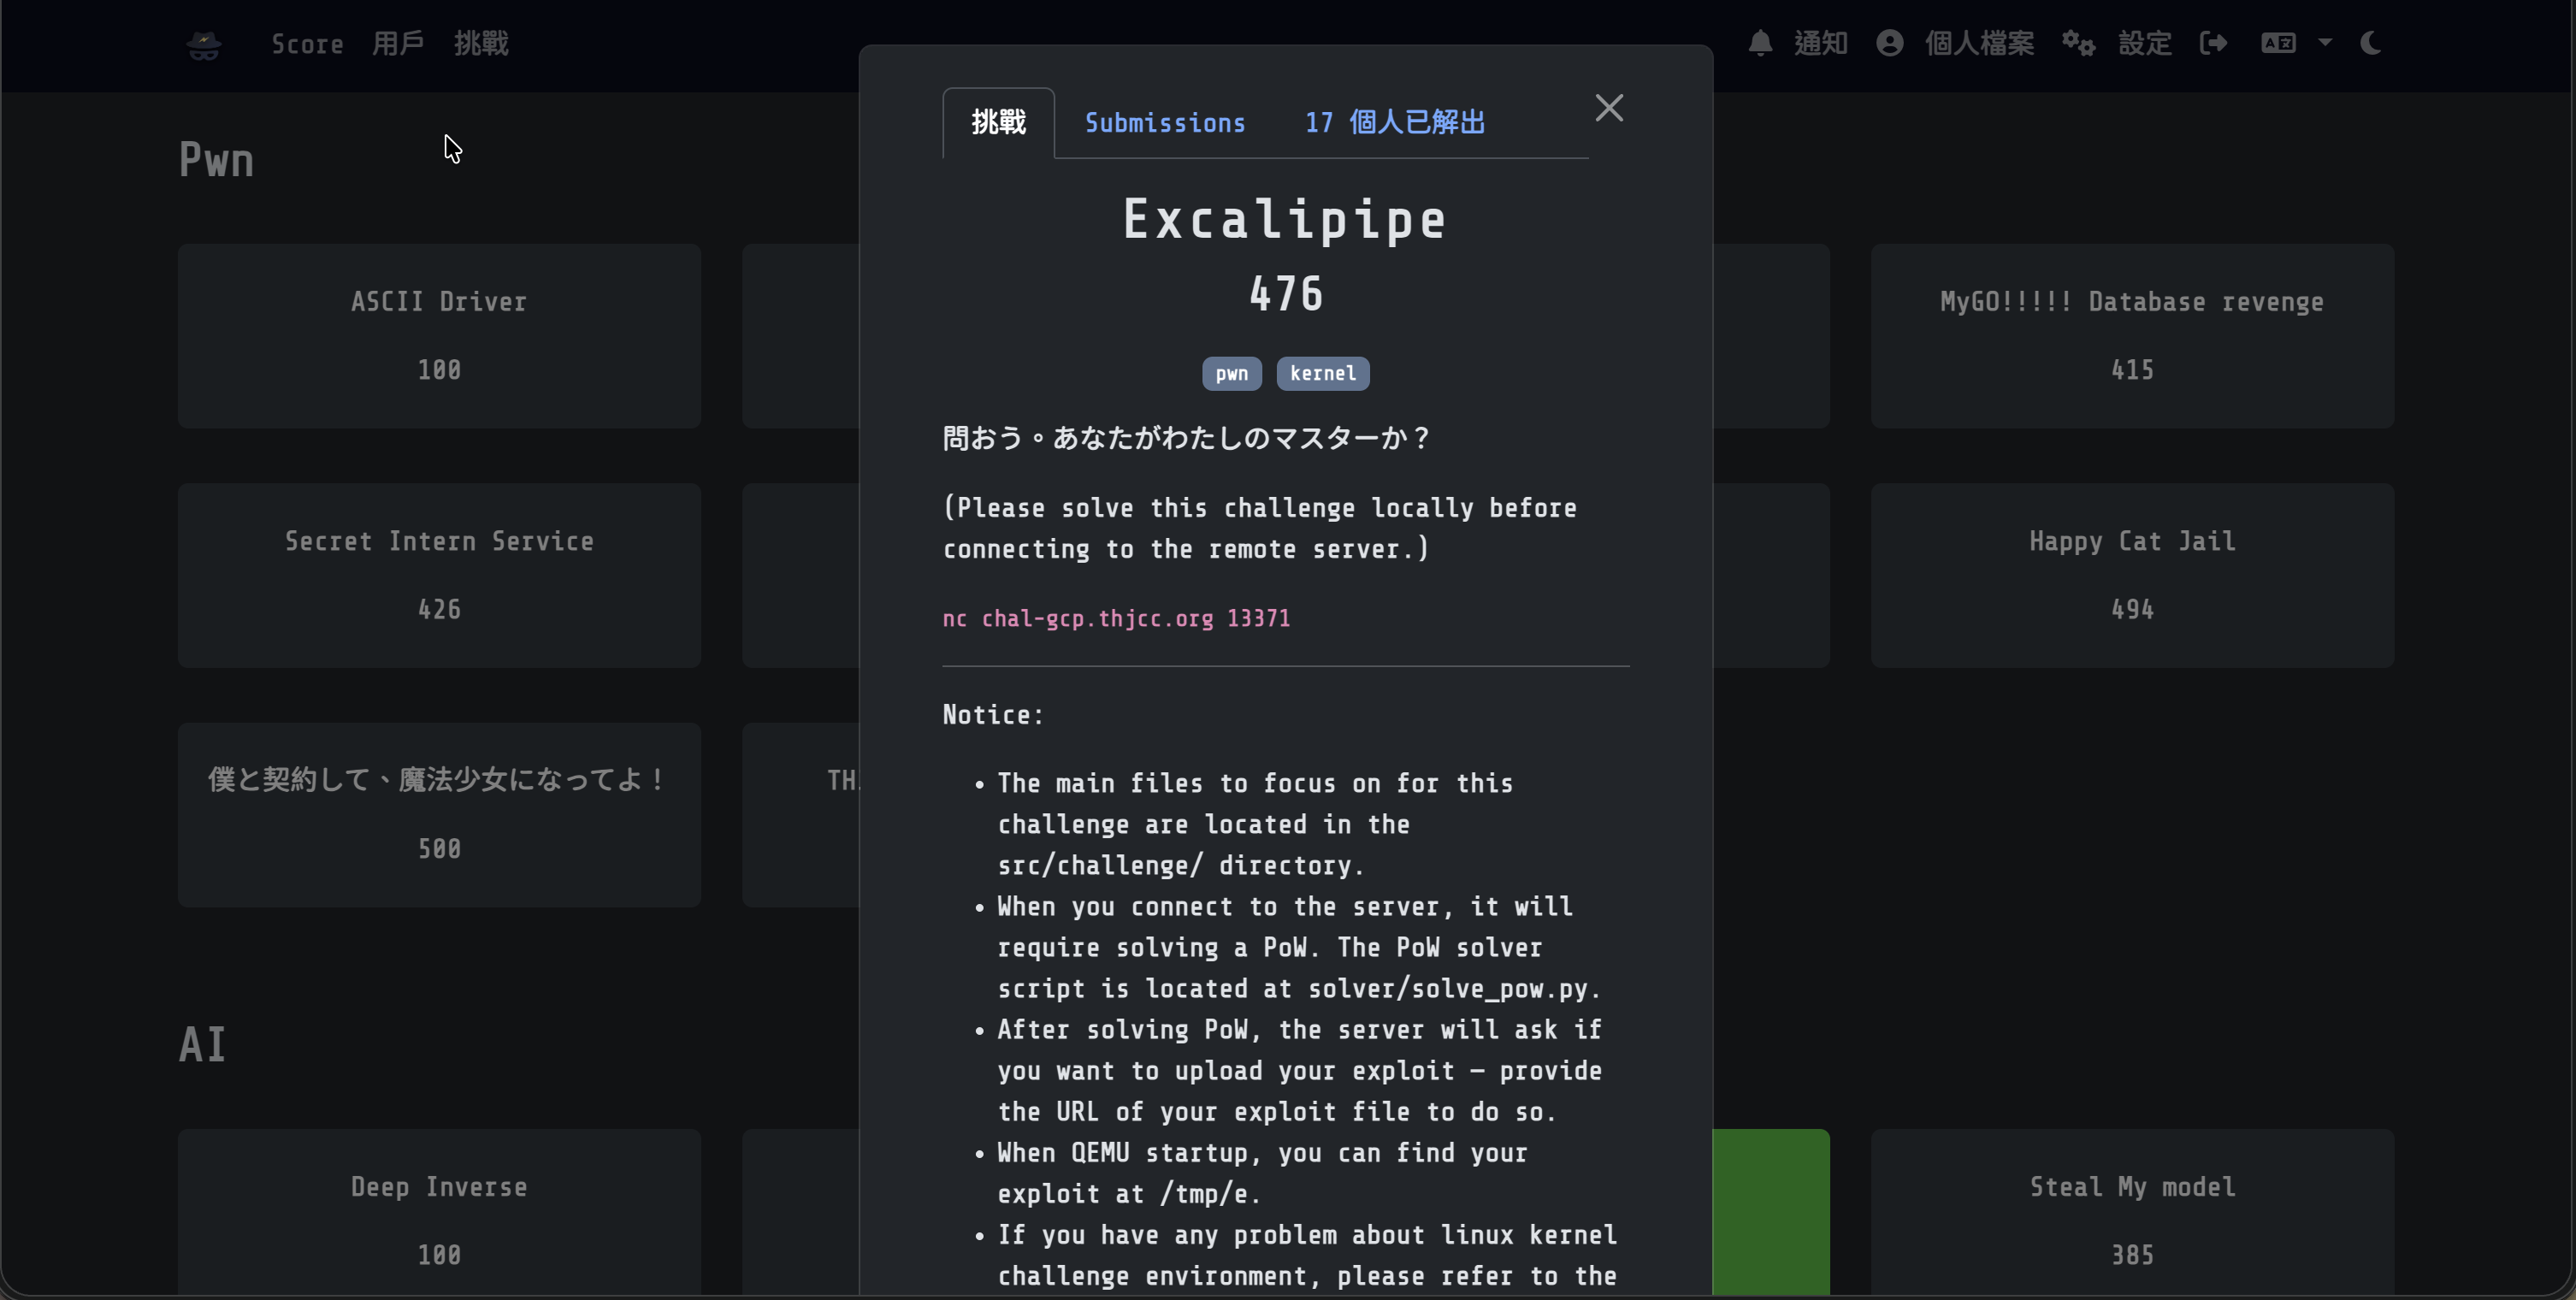Open MyGO!!!!! Database revenge challenge
Screen dimensions: 2576x1300
click(2132, 336)
